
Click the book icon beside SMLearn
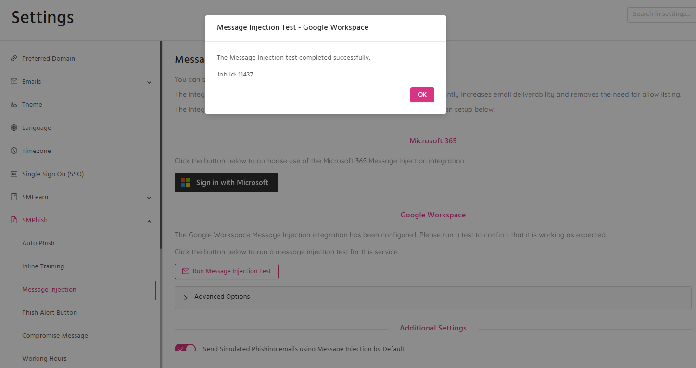point(14,197)
